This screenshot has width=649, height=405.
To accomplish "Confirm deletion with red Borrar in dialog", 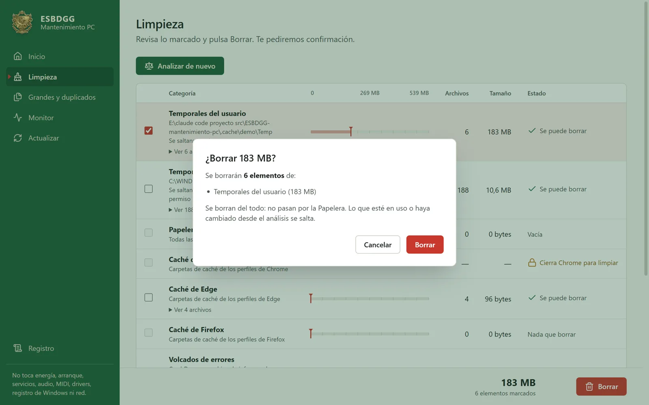I will pyautogui.click(x=425, y=245).
